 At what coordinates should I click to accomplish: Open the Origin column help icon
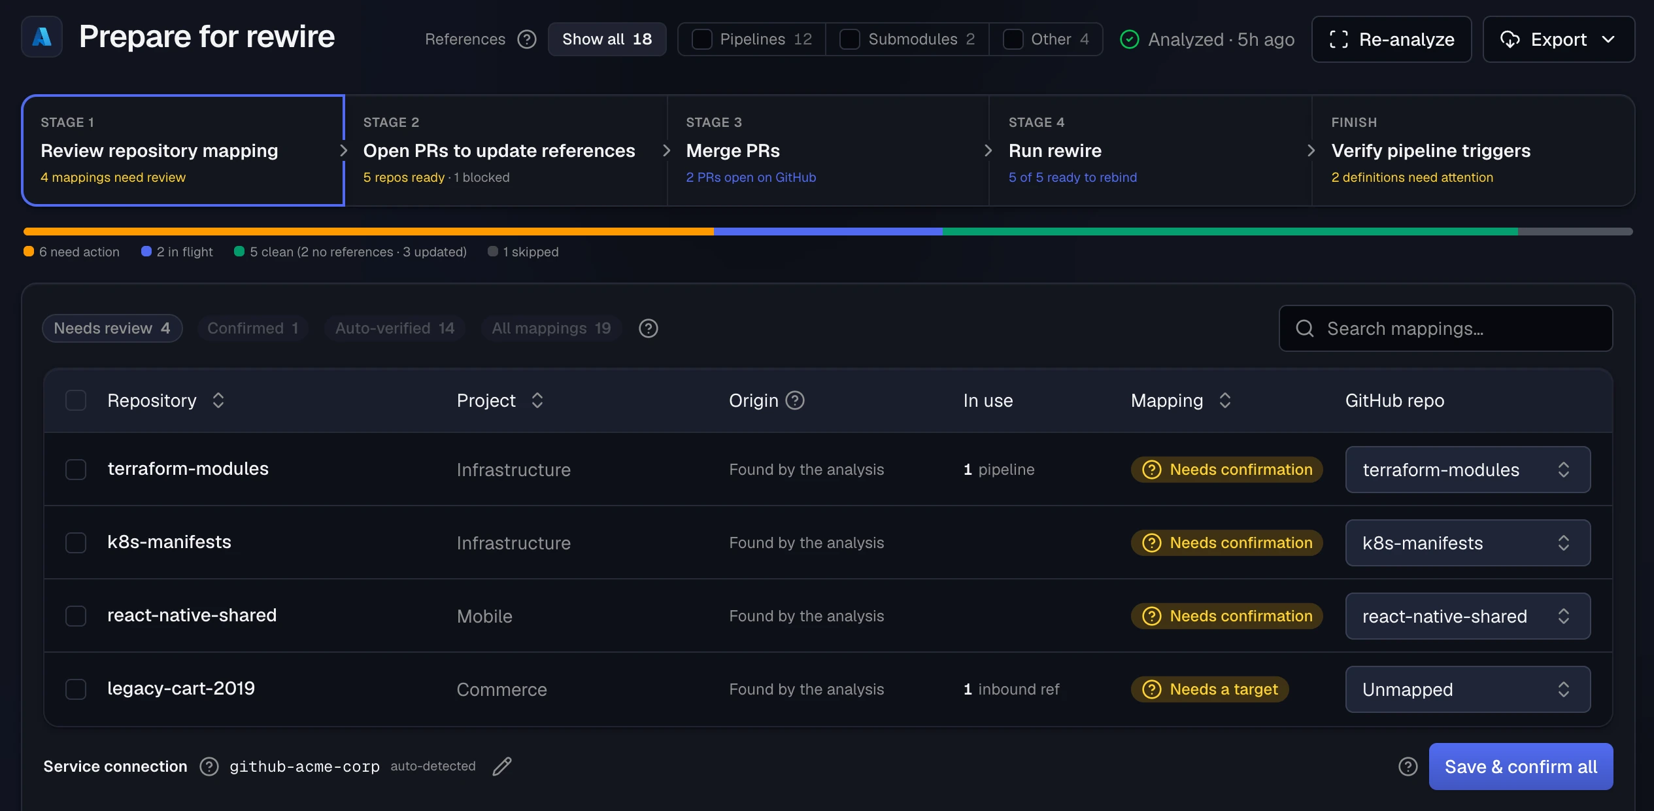pyautogui.click(x=795, y=400)
